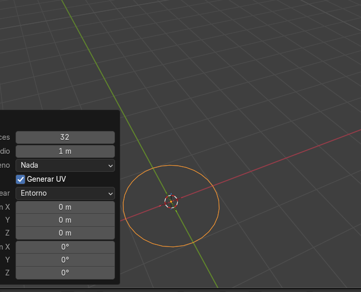Image resolution: width=361 pixels, height=292 pixels.
Task: Click the rotation Y field
Action: click(x=65, y=260)
